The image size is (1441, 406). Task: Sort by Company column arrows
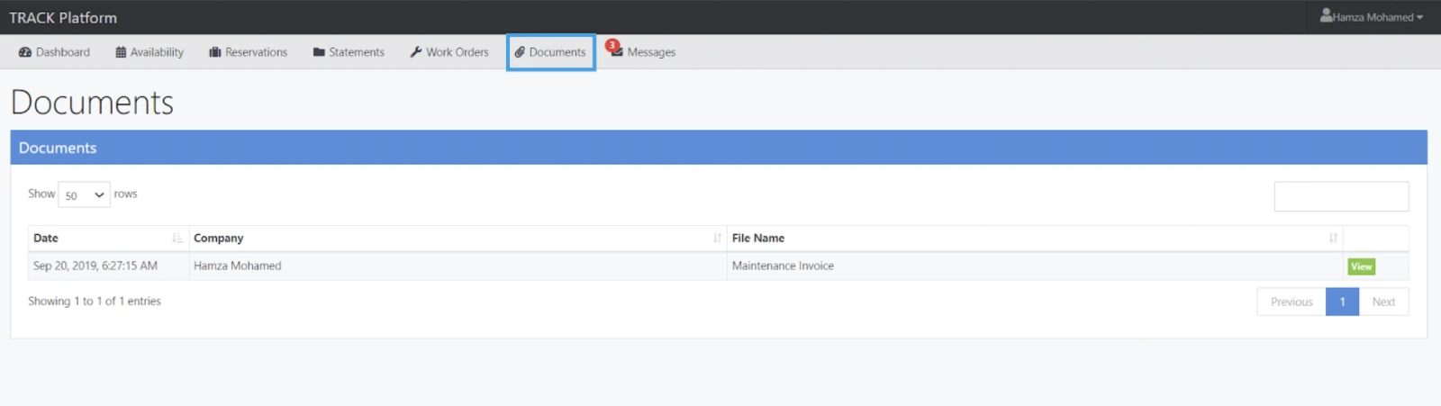click(717, 239)
